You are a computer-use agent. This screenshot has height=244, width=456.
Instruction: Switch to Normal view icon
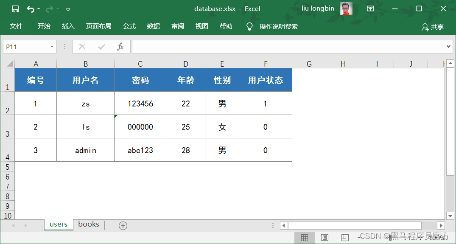pyautogui.click(x=305, y=238)
